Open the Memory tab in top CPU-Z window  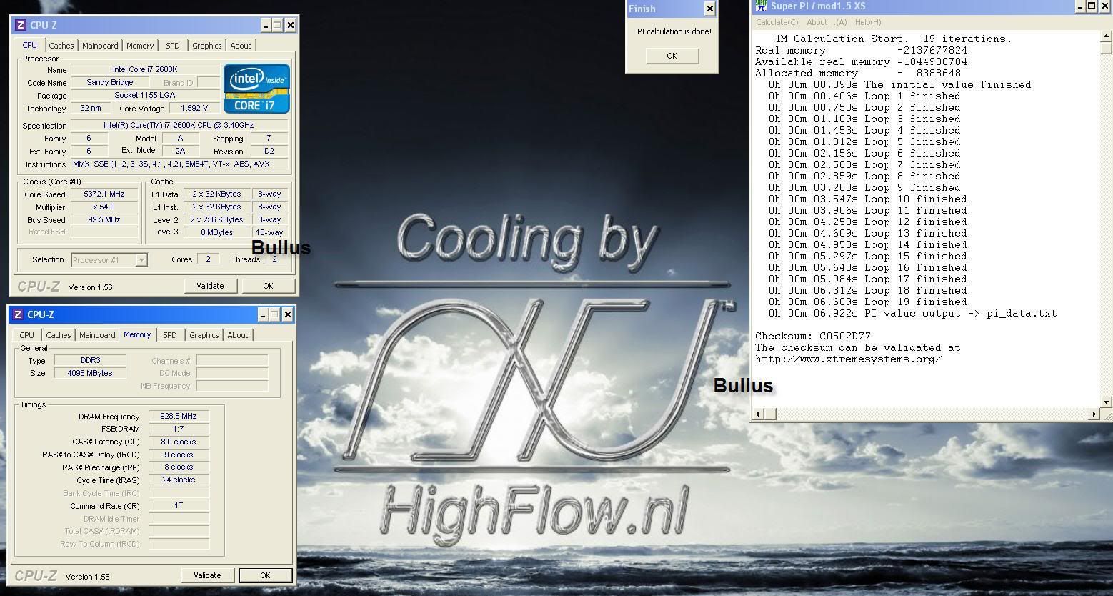click(x=140, y=46)
